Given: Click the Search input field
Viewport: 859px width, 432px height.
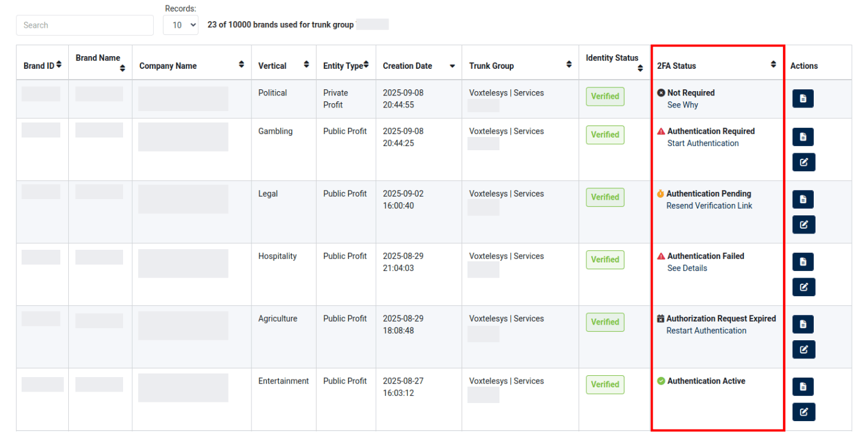Looking at the screenshot, I should (x=85, y=25).
